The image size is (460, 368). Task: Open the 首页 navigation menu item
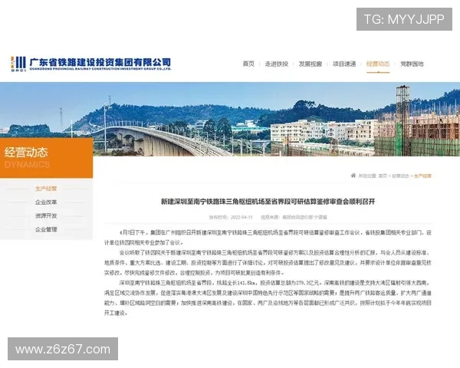click(x=248, y=64)
